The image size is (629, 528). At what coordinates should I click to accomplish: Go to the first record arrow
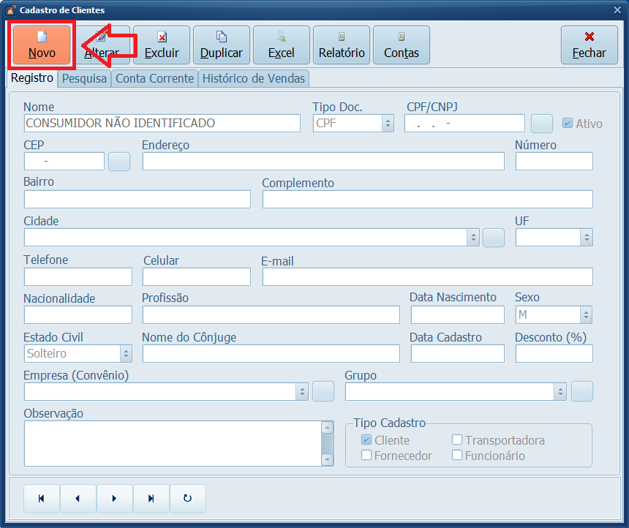pos(42,499)
